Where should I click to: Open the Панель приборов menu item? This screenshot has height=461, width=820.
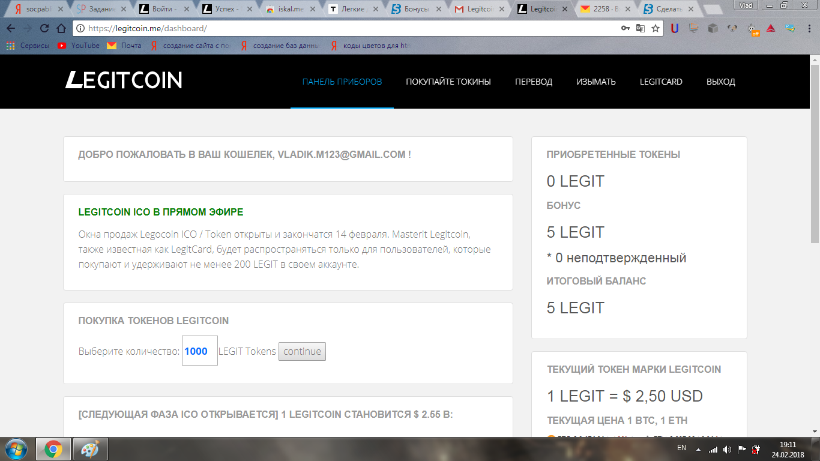tap(342, 82)
